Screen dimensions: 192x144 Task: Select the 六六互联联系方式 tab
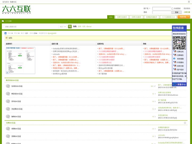click(168, 17)
